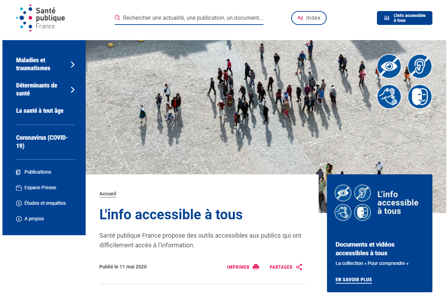Open La santé à tout âge menu

tap(40, 111)
